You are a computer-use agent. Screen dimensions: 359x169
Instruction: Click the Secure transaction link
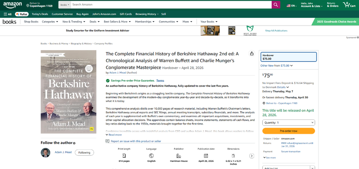tap(291, 152)
